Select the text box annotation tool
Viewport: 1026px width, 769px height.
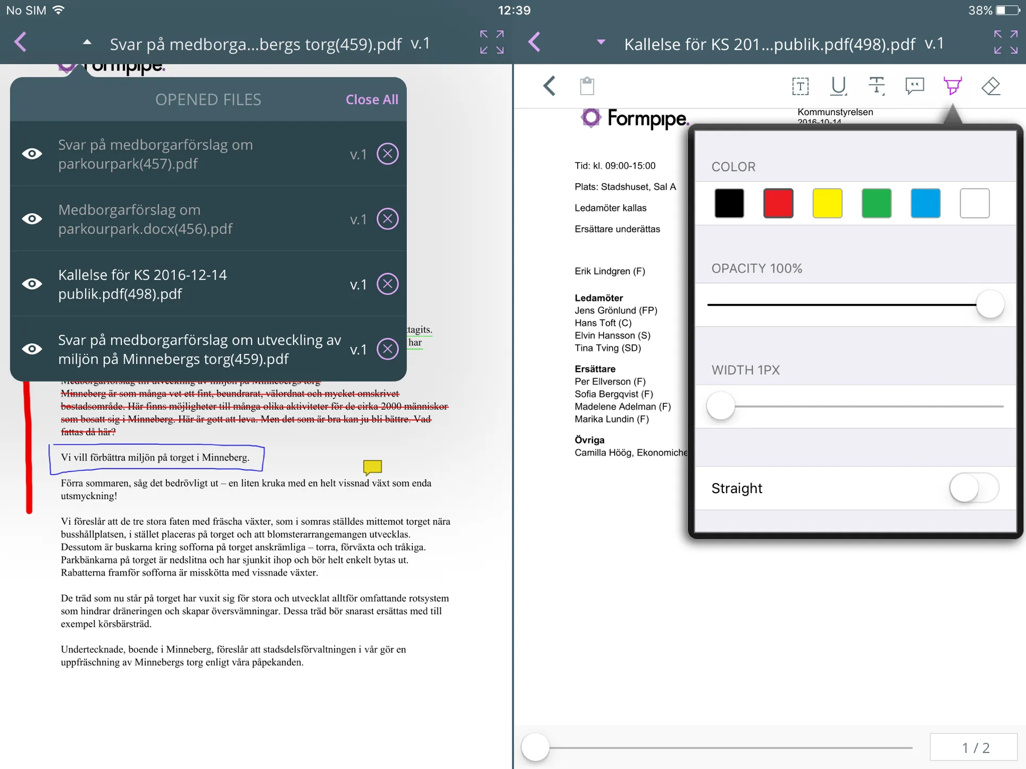800,86
